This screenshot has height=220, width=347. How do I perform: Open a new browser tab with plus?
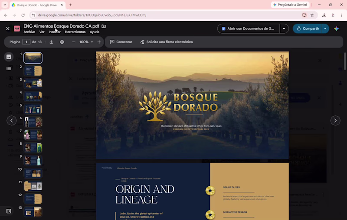pos(70,5)
